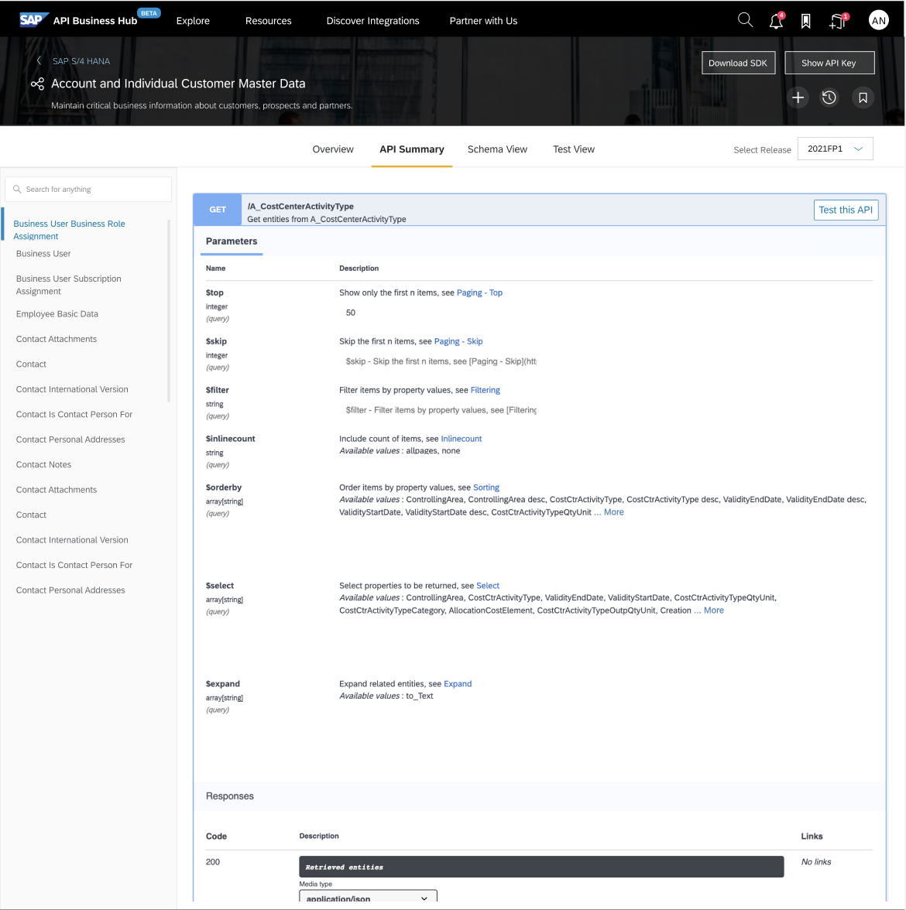This screenshot has width=906, height=910.
Task: Open the Filtering documentation link
Action: pyautogui.click(x=486, y=390)
